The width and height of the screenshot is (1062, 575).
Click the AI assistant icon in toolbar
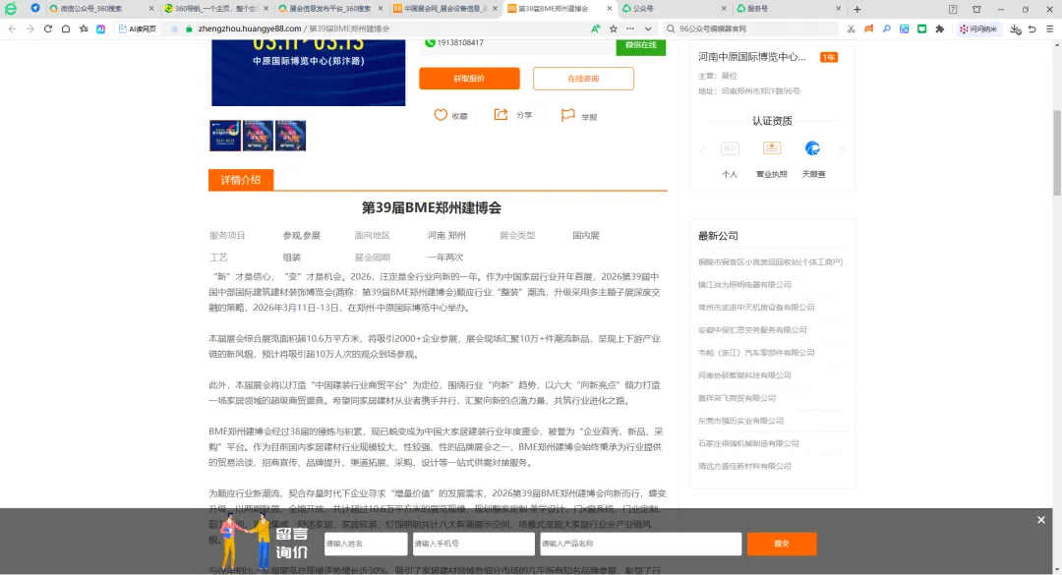click(101, 29)
